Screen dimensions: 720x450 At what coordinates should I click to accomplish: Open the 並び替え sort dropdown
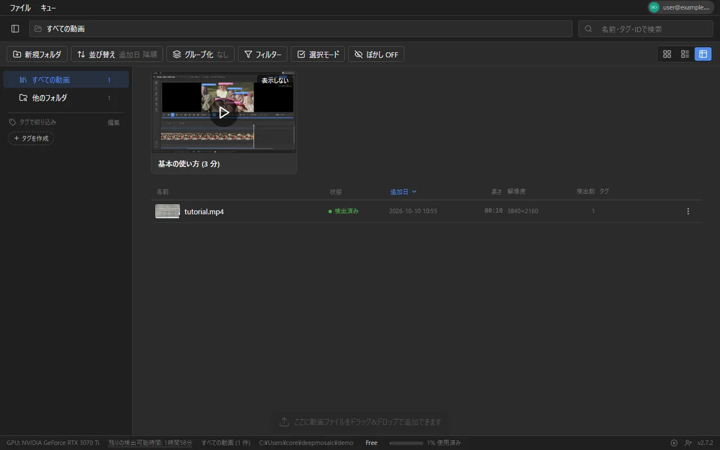click(x=117, y=55)
